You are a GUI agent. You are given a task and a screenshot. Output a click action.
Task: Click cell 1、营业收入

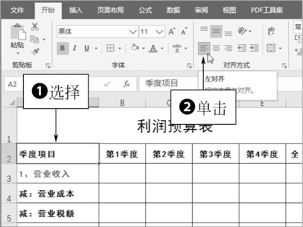tap(58, 173)
